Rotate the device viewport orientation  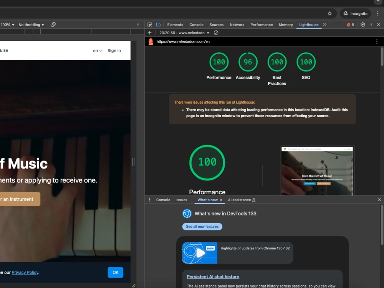53,25
